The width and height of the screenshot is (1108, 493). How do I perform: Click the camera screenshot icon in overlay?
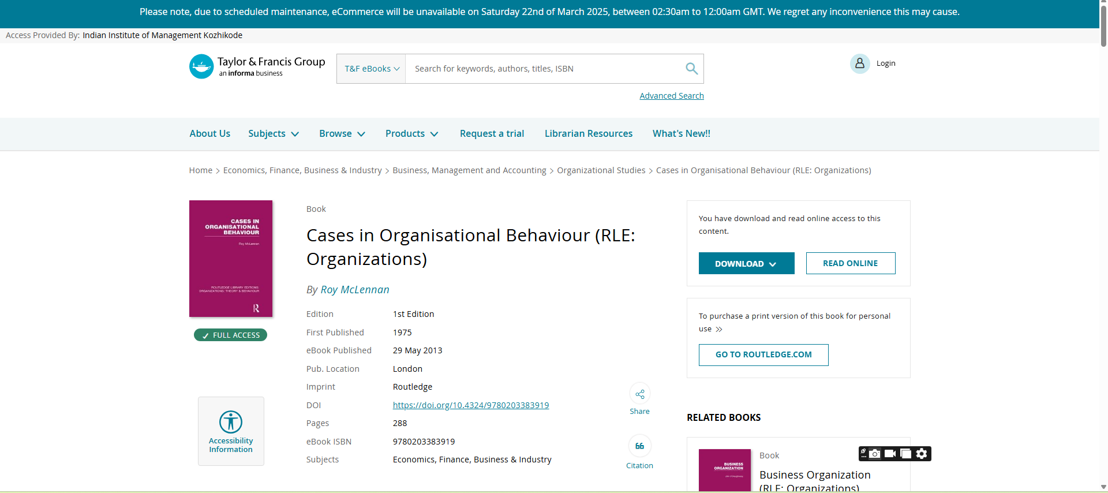pyautogui.click(x=875, y=454)
